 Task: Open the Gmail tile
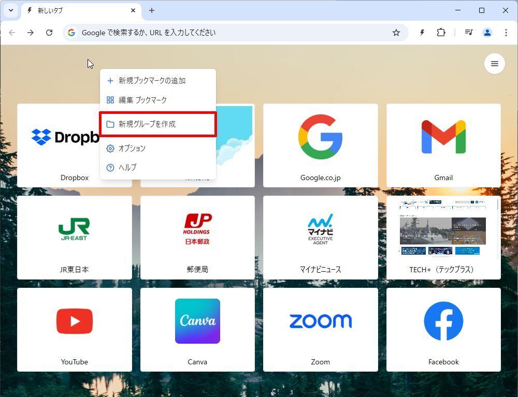[x=443, y=145]
